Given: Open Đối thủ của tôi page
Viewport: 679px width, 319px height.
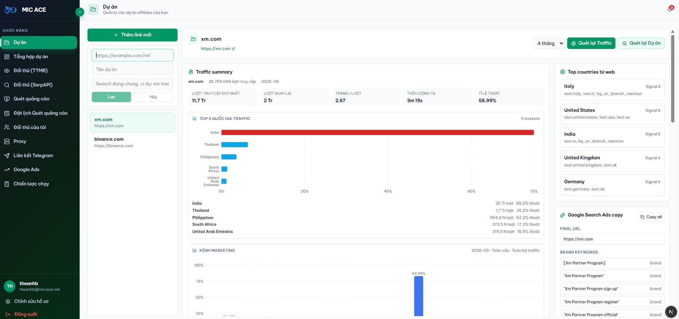Looking at the screenshot, I should click(39, 127).
